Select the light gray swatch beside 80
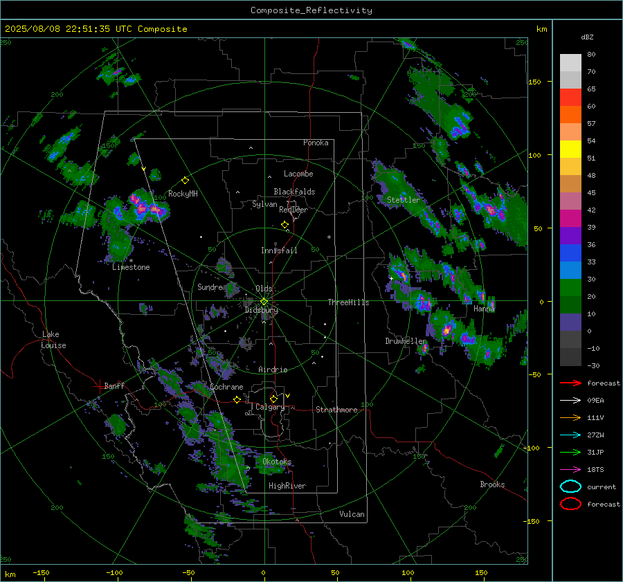 pos(570,63)
